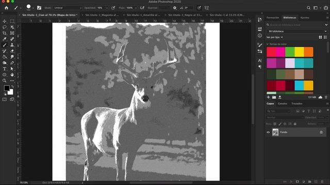
Task: Click the Share icon at top right
Action: 326,8
